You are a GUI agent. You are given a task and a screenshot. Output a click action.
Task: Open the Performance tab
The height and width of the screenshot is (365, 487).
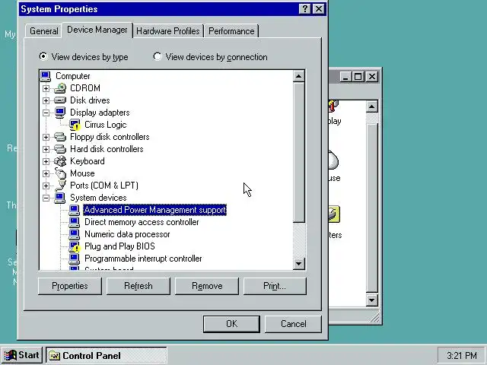[231, 31]
